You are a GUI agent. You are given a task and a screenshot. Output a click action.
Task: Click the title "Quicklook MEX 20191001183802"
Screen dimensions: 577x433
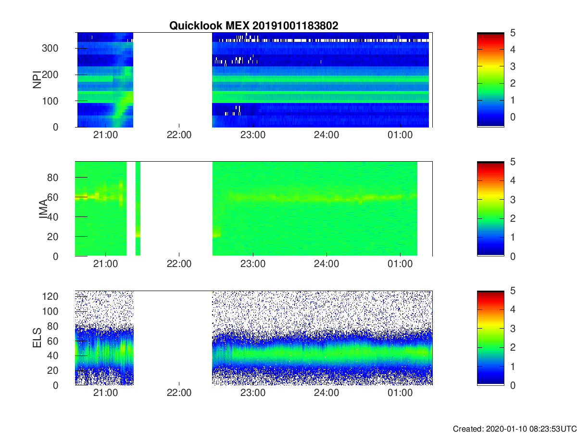point(253,26)
